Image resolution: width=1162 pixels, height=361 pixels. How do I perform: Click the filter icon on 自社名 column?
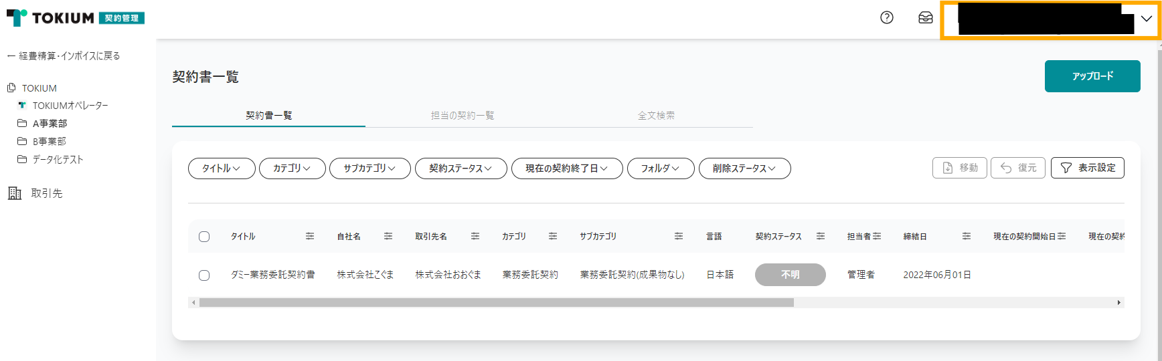pyautogui.click(x=388, y=236)
